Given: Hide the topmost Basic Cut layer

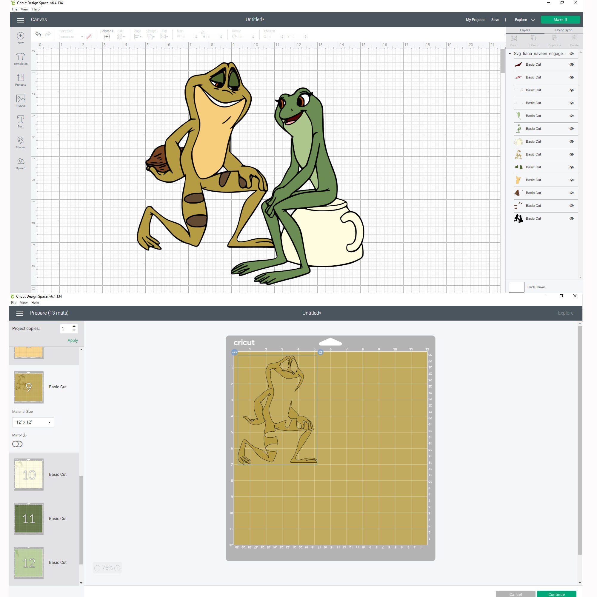Looking at the screenshot, I should click(x=572, y=64).
